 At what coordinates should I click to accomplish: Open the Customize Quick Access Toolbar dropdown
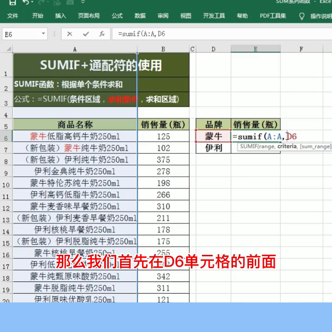coord(83,2)
